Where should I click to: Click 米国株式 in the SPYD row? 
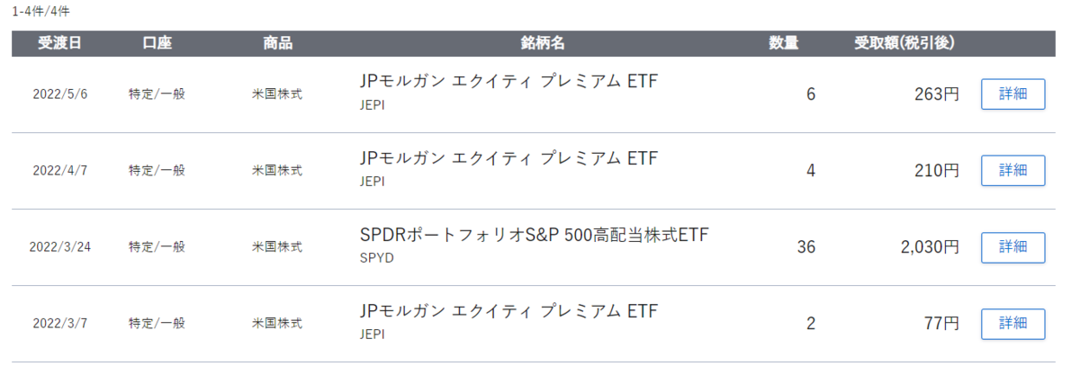277,246
